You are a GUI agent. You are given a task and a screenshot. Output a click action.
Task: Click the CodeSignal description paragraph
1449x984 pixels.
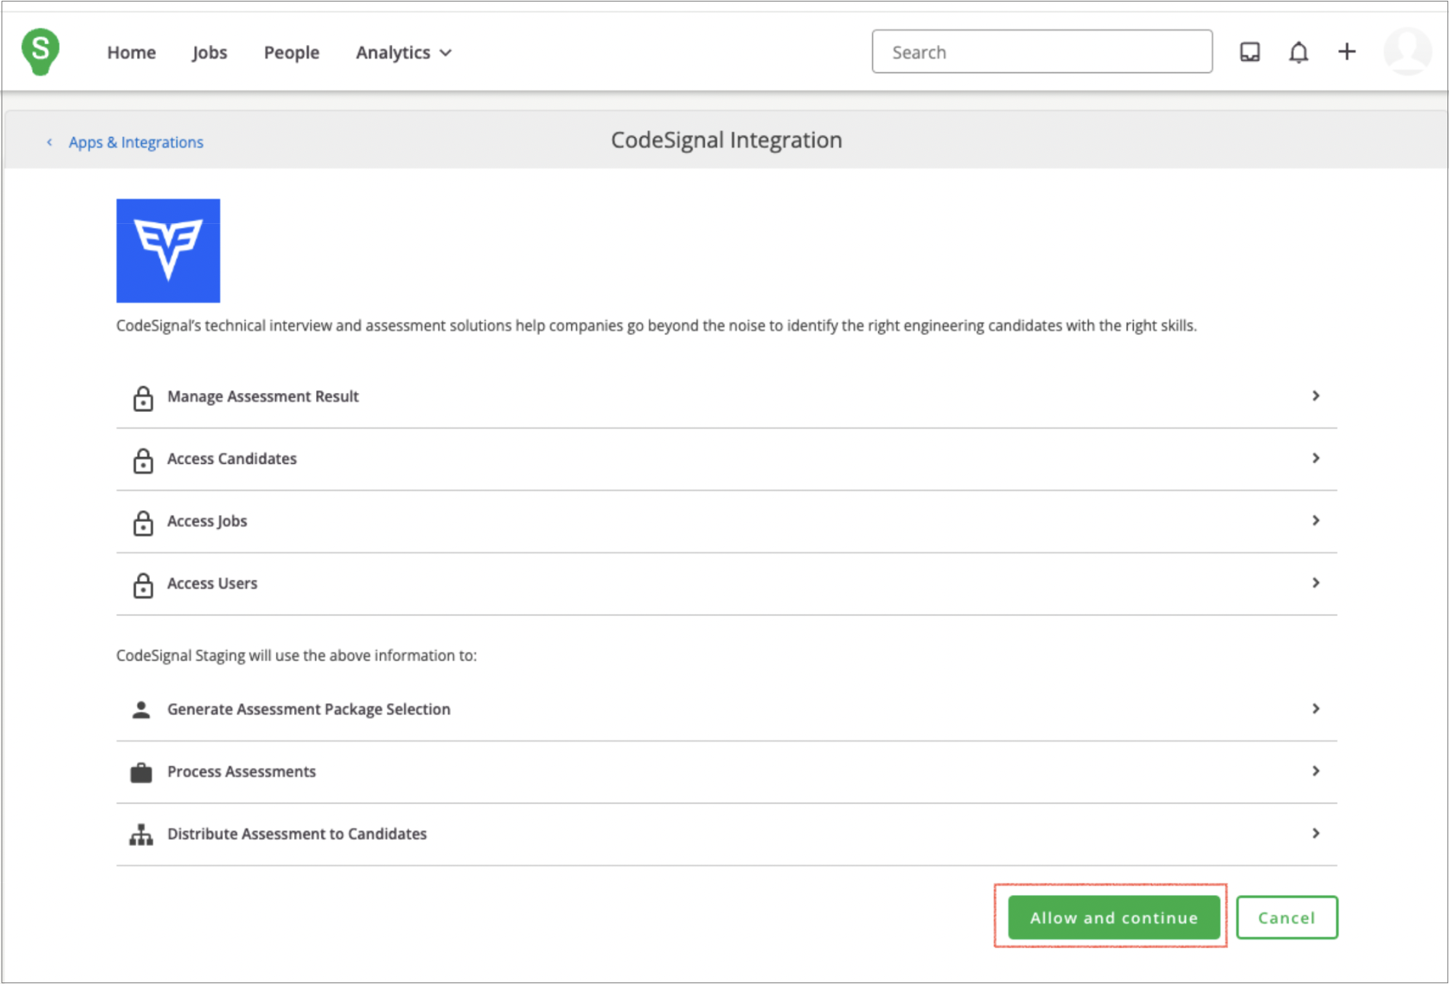point(656,326)
